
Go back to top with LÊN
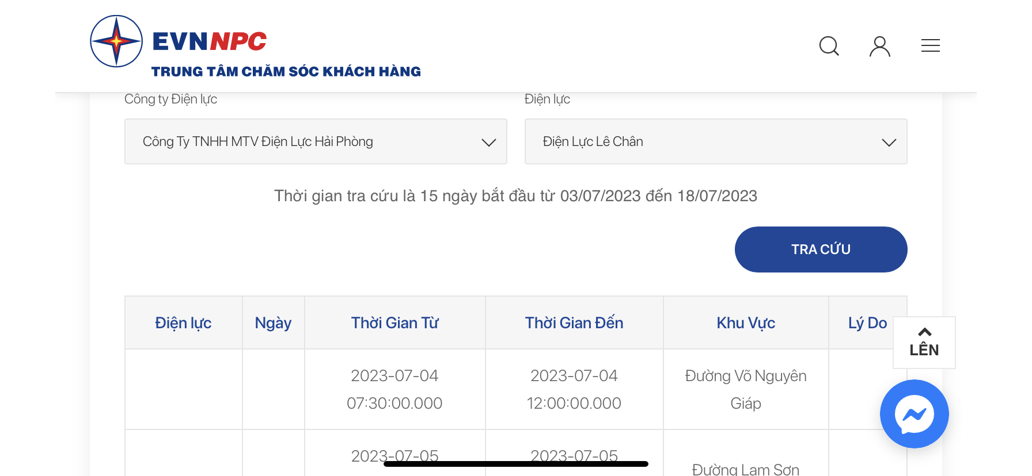[x=924, y=343]
